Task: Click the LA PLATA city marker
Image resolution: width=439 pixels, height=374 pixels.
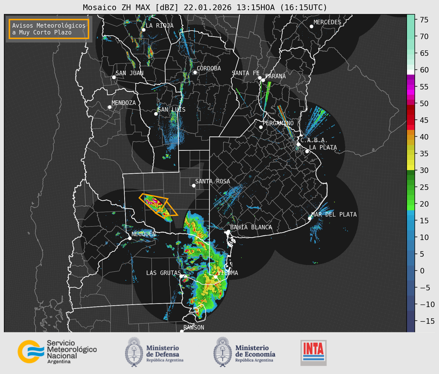Action: 307,151
